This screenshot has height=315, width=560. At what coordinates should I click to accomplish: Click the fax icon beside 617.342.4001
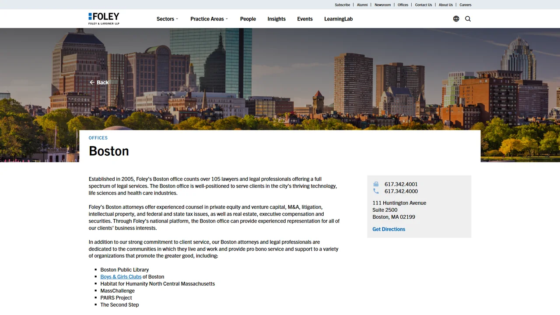pos(376,184)
